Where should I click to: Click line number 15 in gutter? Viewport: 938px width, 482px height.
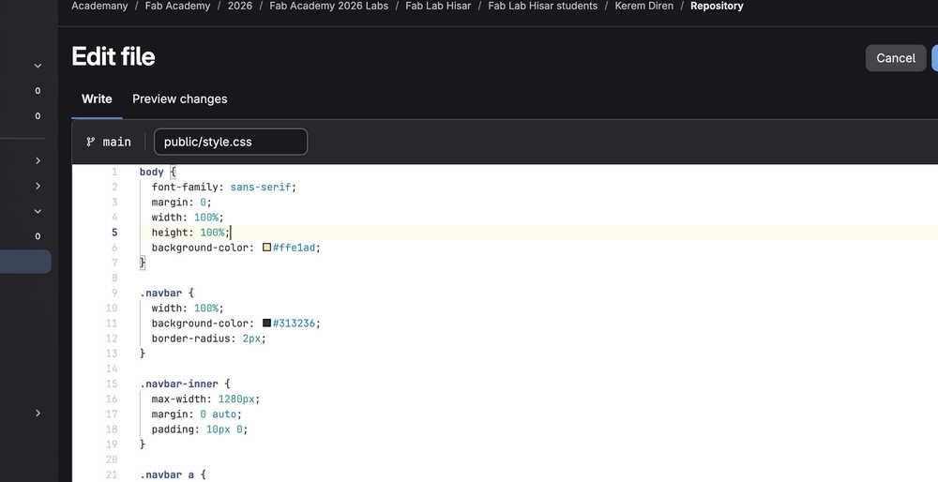coord(112,384)
